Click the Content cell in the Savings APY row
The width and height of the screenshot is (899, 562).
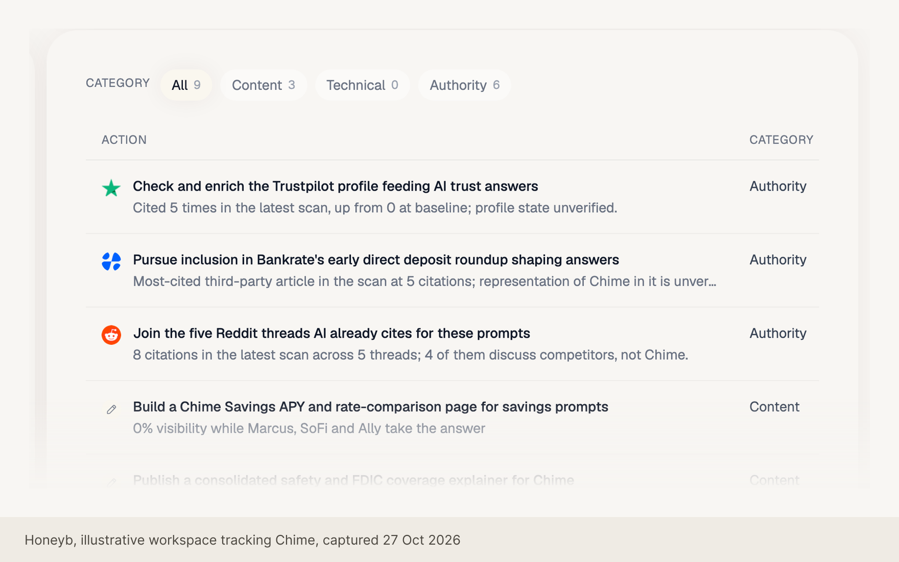point(774,407)
